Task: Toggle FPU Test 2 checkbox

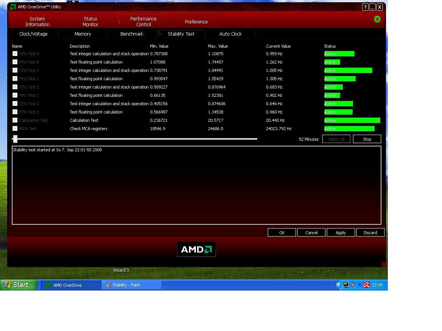Action: pyautogui.click(x=15, y=95)
